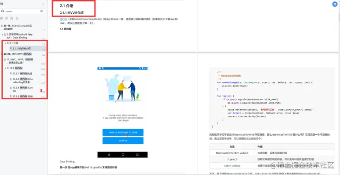Click the last bookmark toolbar icon under search

pos(17,18)
